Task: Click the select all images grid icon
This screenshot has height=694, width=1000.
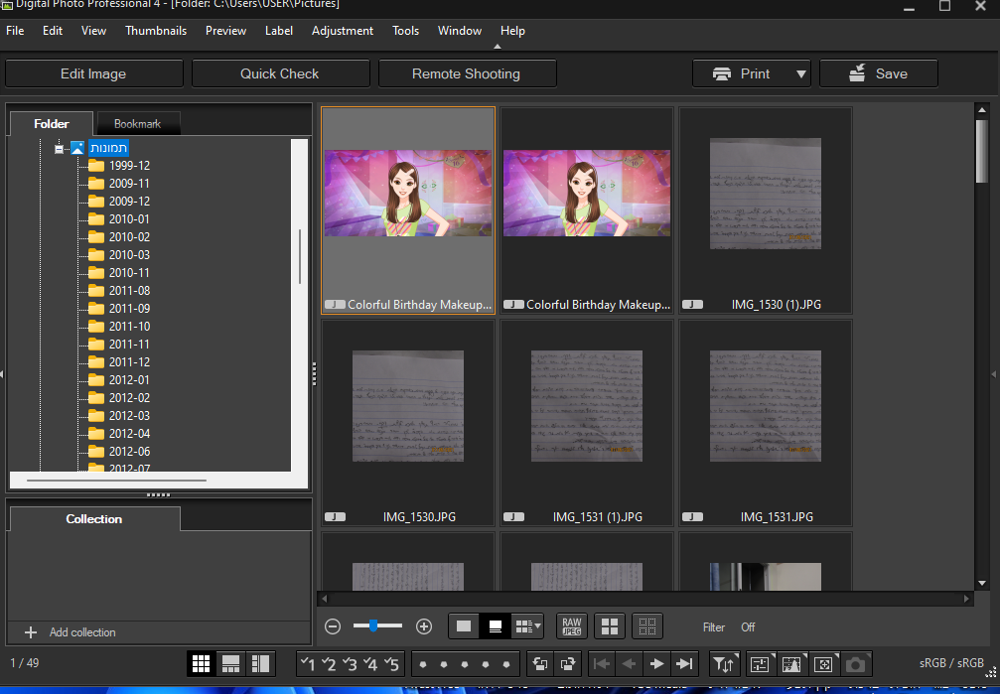Action: pyautogui.click(x=610, y=626)
